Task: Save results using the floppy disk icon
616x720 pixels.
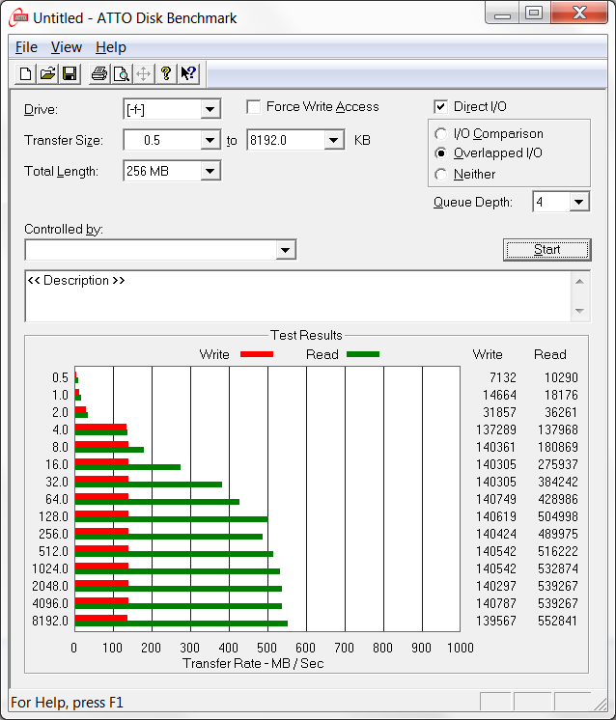Action: [70, 73]
